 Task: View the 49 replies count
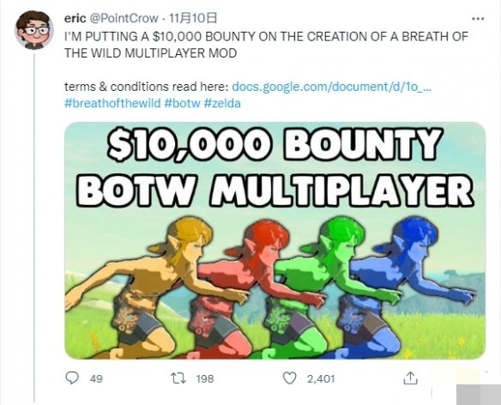(x=96, y=378)
